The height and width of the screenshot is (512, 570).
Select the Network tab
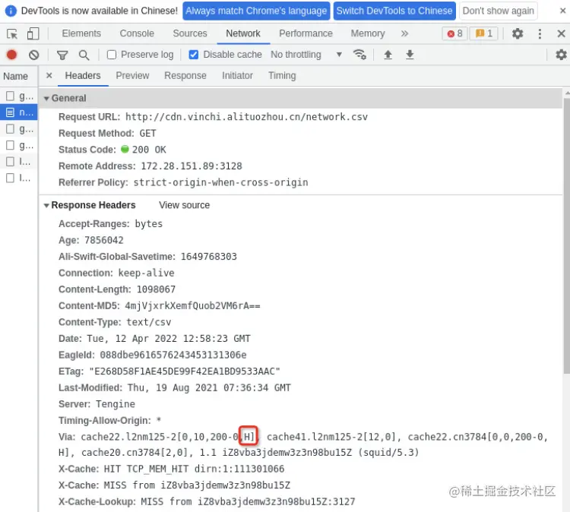(x=243, y=33)
